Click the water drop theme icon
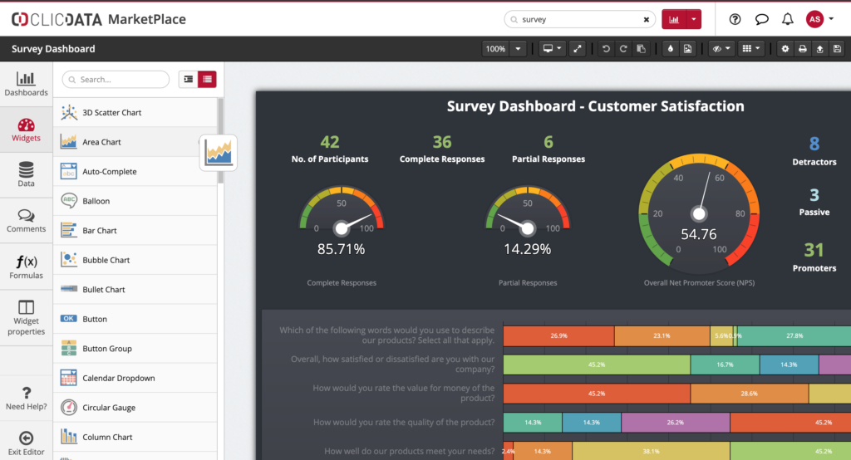The image size is (851, 460). 671,49
